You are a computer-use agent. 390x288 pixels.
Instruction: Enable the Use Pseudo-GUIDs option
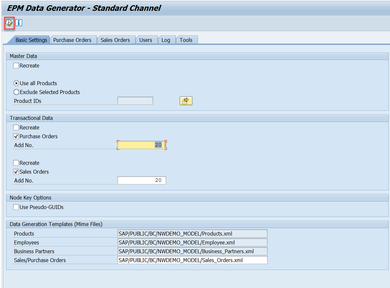pos(16,207)
